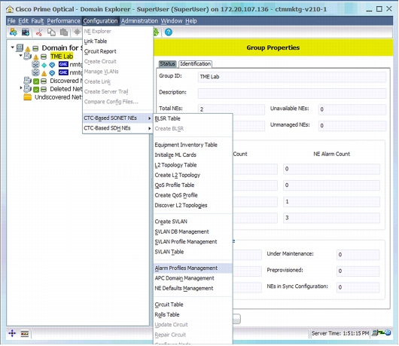Click the Group ID field showing TME Lab
Viewport: 399px width, 346px height.
pos(292,77)
